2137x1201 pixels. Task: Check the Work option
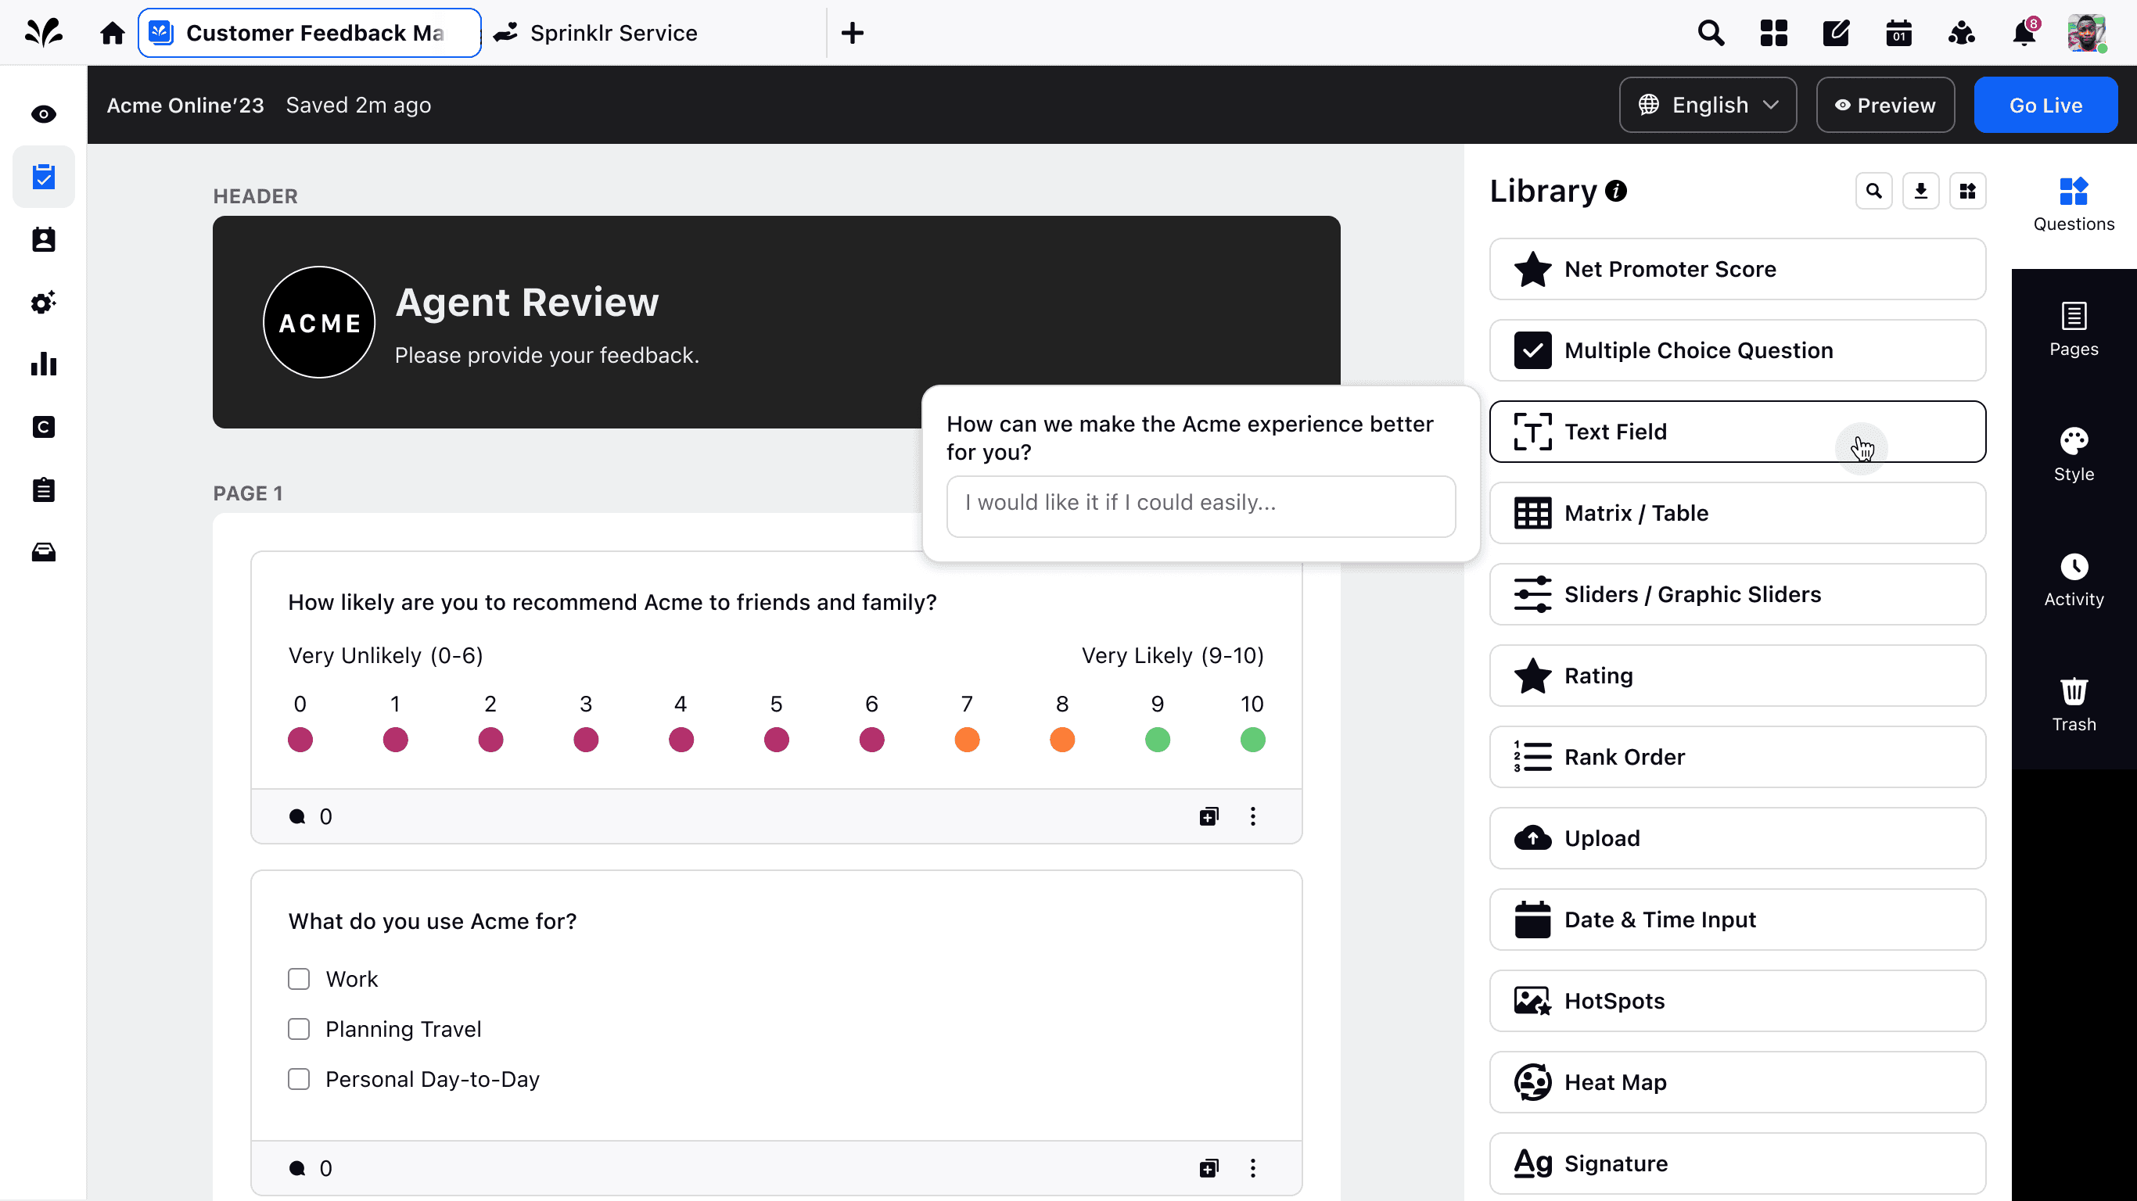click(x=299, y=979)
